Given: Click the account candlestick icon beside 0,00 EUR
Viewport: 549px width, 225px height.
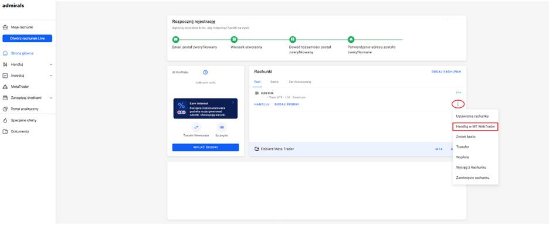Looking at the screenshot, I should (x=257, y=93).
